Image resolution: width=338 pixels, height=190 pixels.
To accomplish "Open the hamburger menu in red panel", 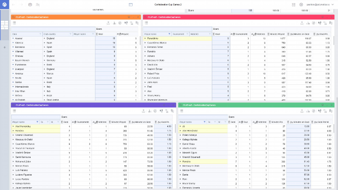I will (146, 23).
